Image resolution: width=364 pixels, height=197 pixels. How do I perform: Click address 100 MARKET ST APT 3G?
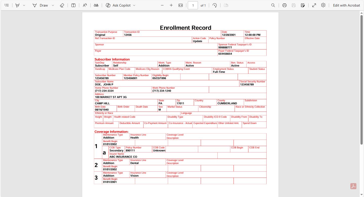[111, 97]
